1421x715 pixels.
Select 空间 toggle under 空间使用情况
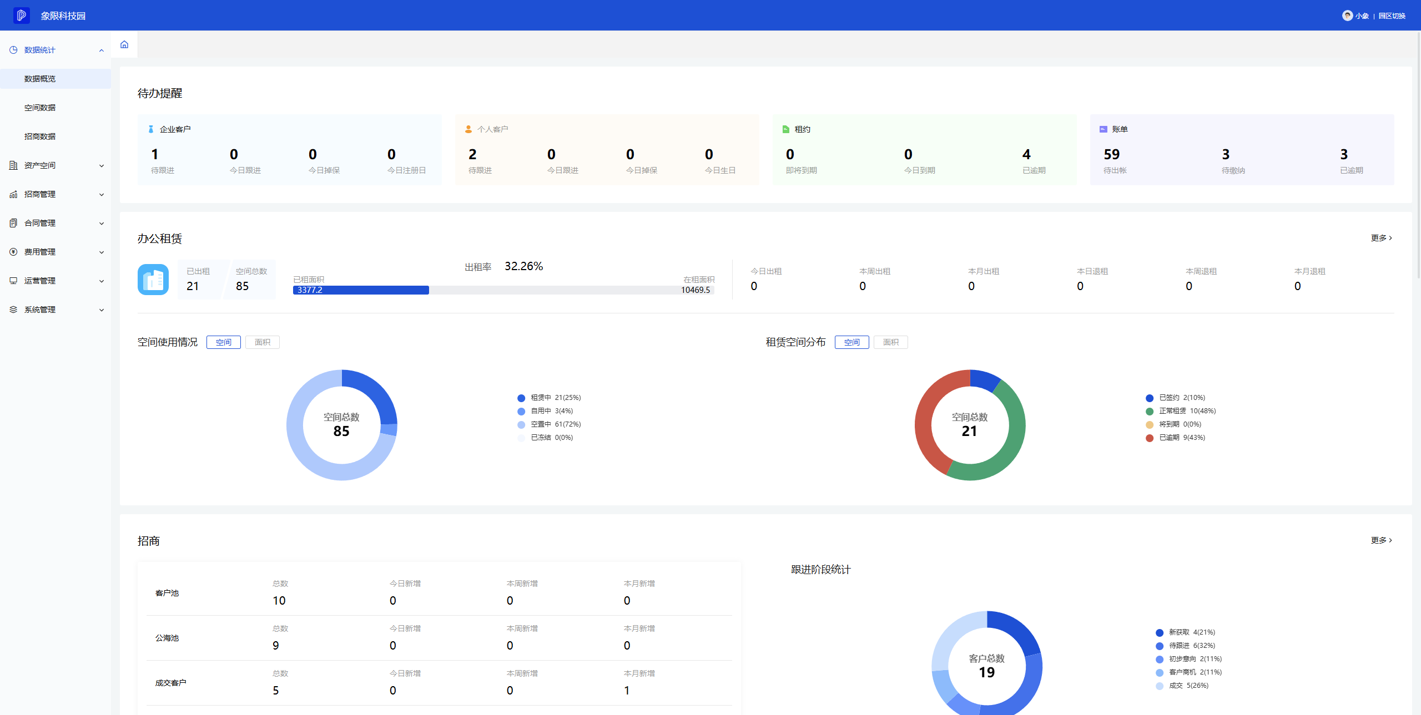pos(224,342)
